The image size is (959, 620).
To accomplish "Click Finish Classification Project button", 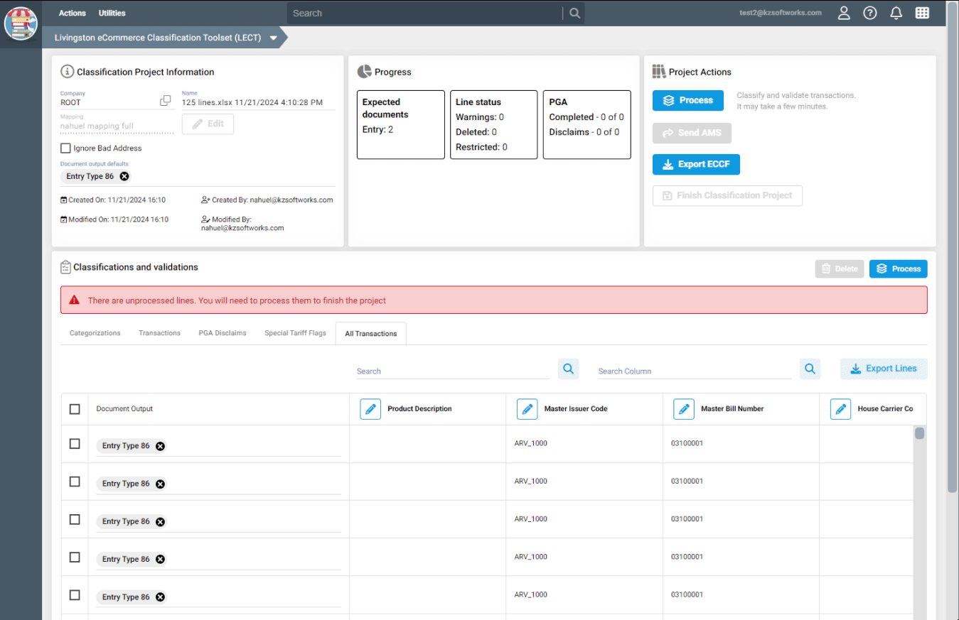I will pyautogui.click(x=727, y=196).
